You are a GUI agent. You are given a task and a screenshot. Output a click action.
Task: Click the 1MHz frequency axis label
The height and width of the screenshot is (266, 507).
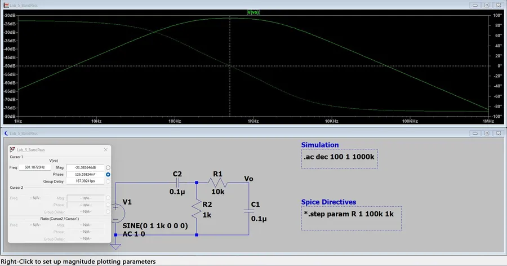coord(488,121)
